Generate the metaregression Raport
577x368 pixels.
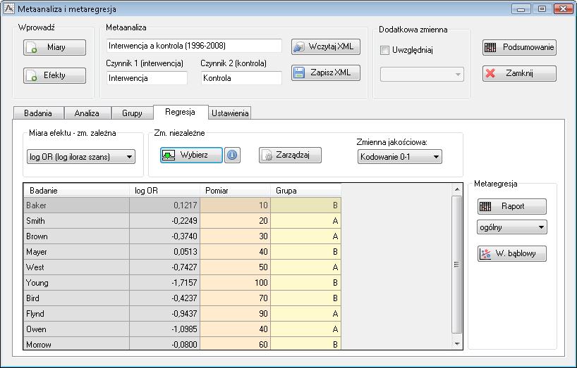click(512, 207)
